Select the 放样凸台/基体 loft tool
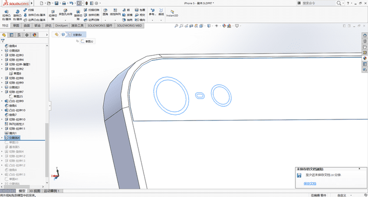Viewport: 368px width, 197px height. pyautogui.click(x=35, y=15)
